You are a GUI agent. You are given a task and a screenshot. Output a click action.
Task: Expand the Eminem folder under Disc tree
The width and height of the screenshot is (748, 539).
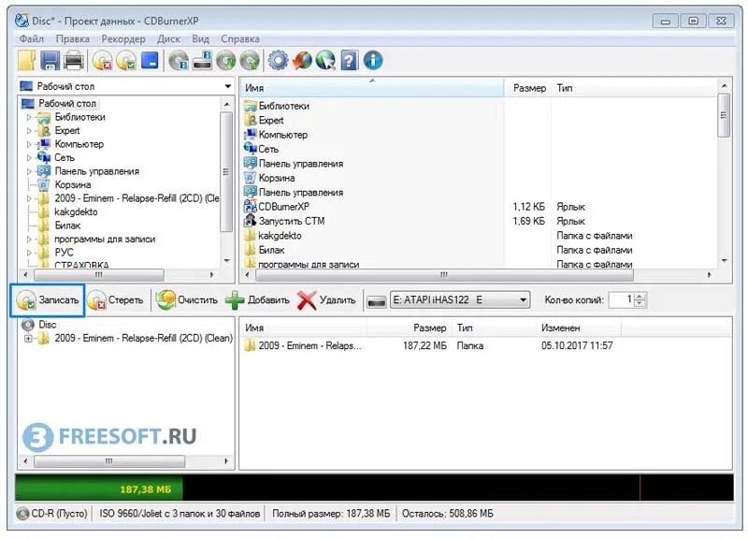click(28, 339)
